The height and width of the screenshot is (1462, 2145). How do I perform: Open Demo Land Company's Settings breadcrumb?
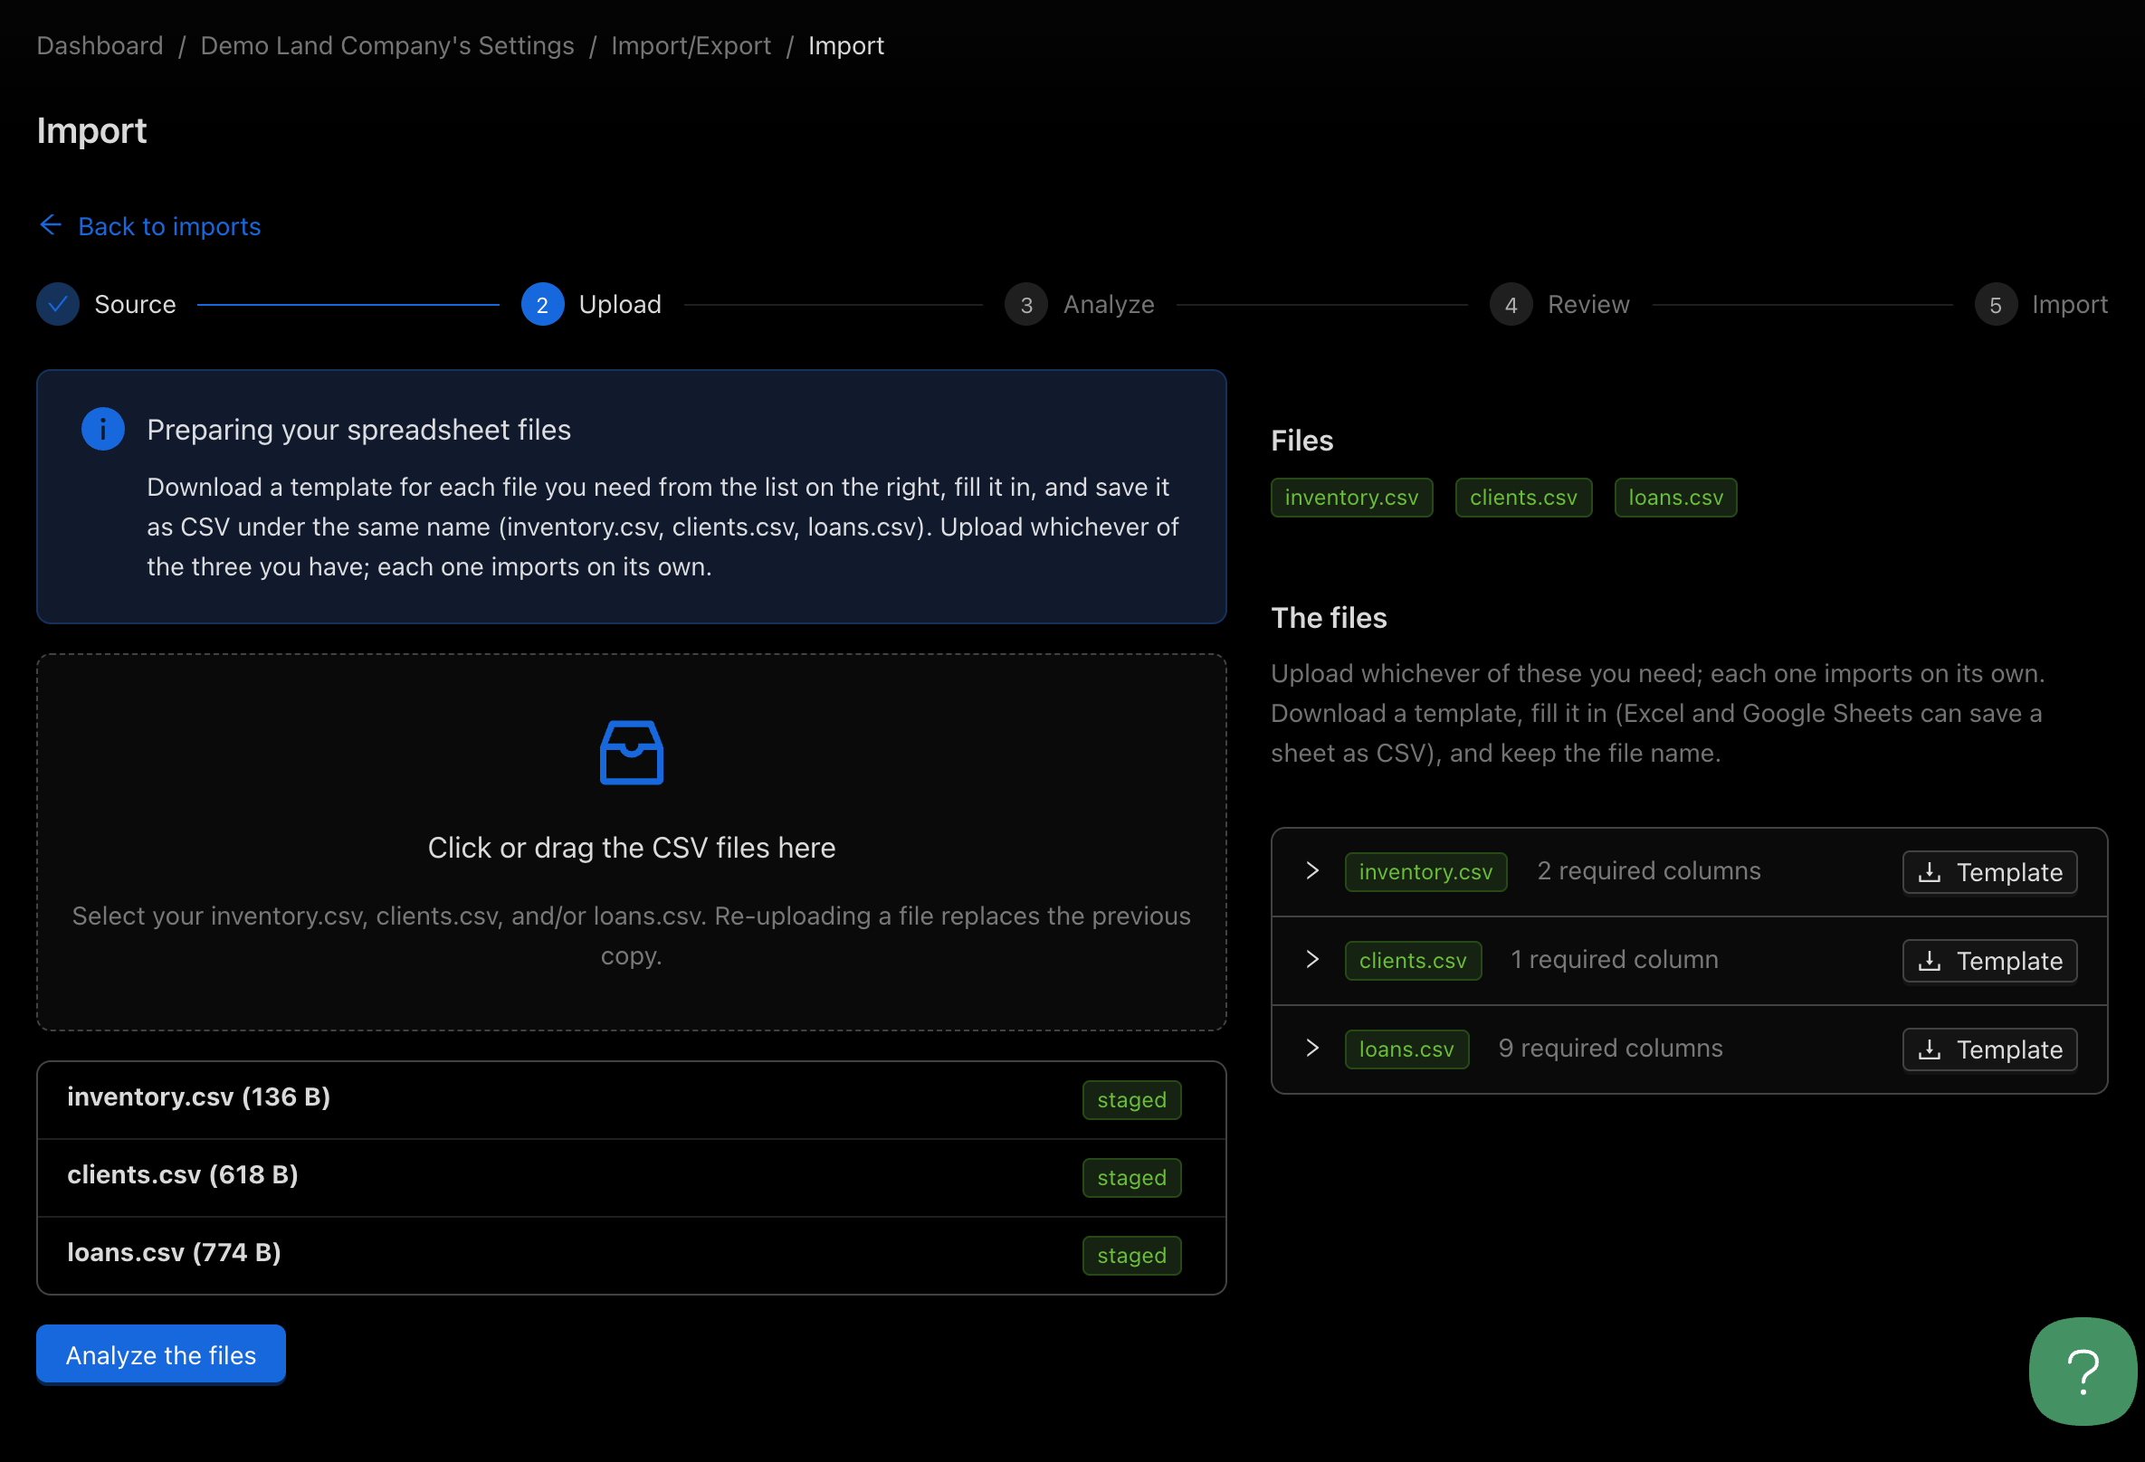click(x=387, y=45)
